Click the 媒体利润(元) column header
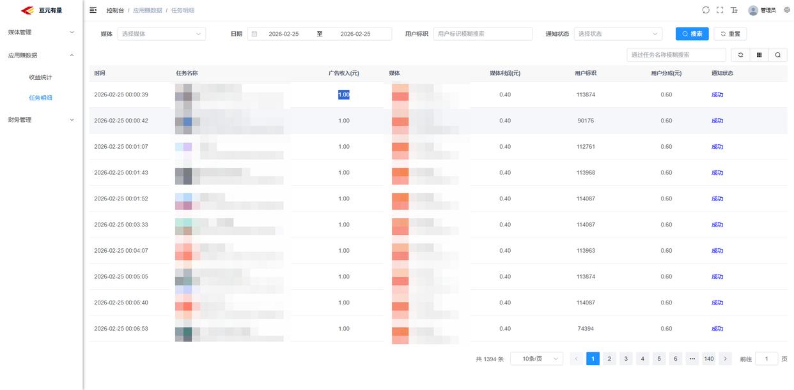Screen dimensions: 794x390 point(505,73)
